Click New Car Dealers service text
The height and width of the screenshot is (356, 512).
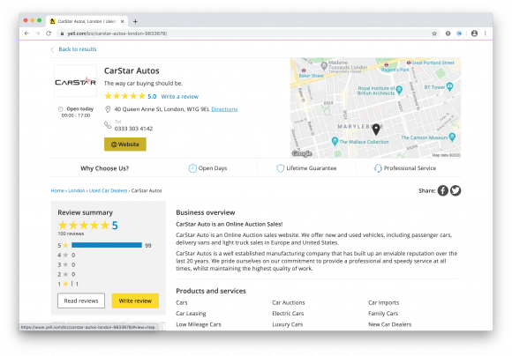389,324
